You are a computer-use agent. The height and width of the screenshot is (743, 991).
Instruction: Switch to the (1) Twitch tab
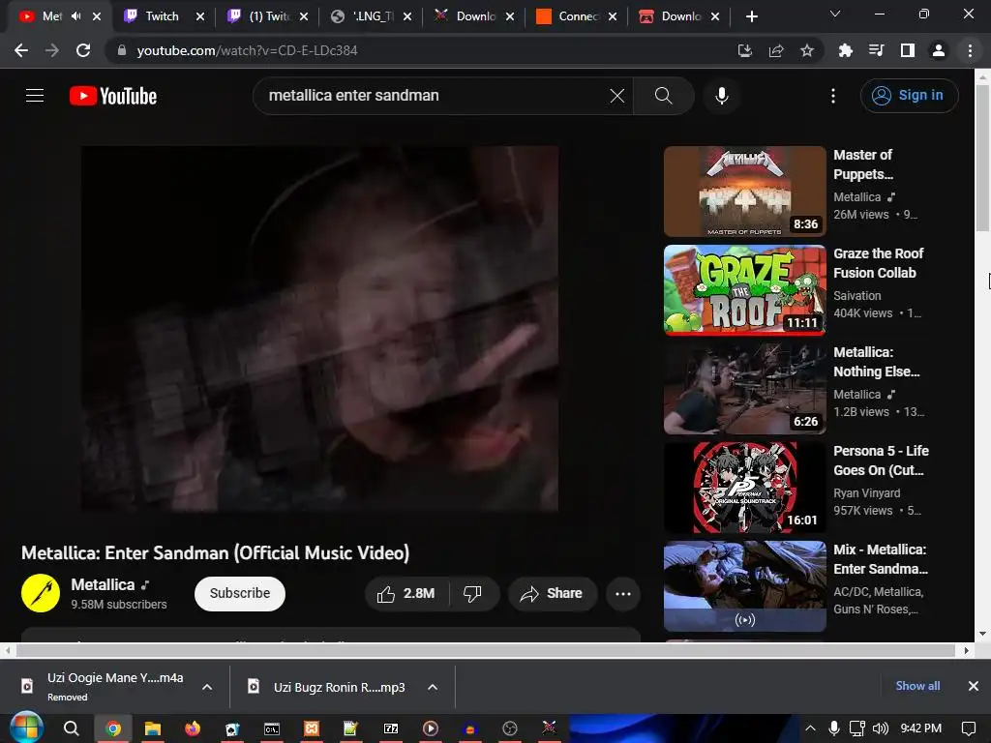point(267,16)
